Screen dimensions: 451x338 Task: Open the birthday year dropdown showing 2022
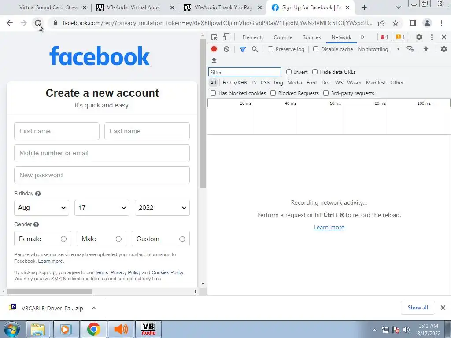point(162,208)
